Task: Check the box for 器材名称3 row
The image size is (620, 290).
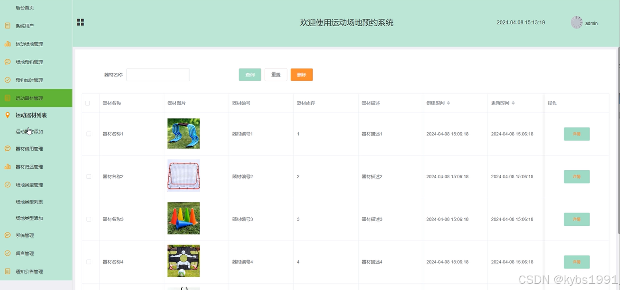Action: click(x=89, y=219)
